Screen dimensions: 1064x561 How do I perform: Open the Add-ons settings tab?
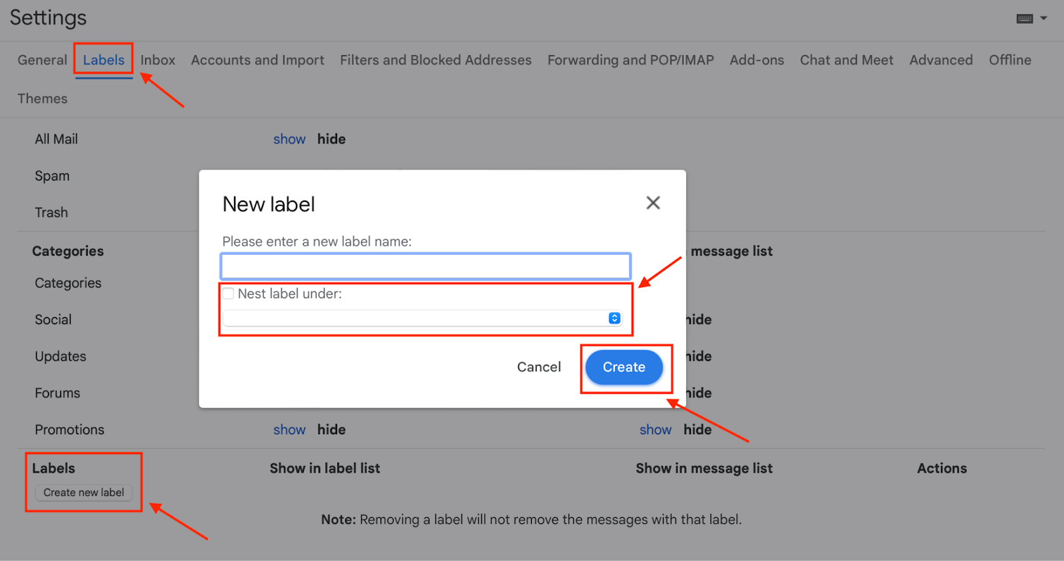coord(756,60)
